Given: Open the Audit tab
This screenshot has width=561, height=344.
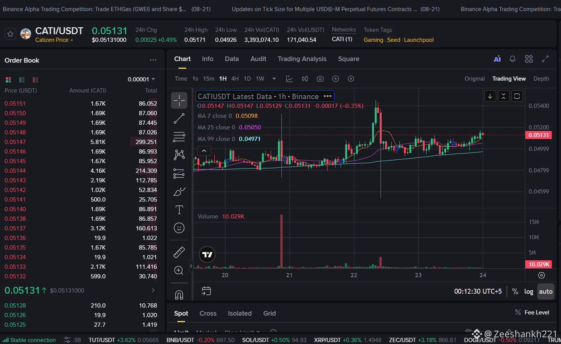Looking at the screenshot, I should coord(258,59).
